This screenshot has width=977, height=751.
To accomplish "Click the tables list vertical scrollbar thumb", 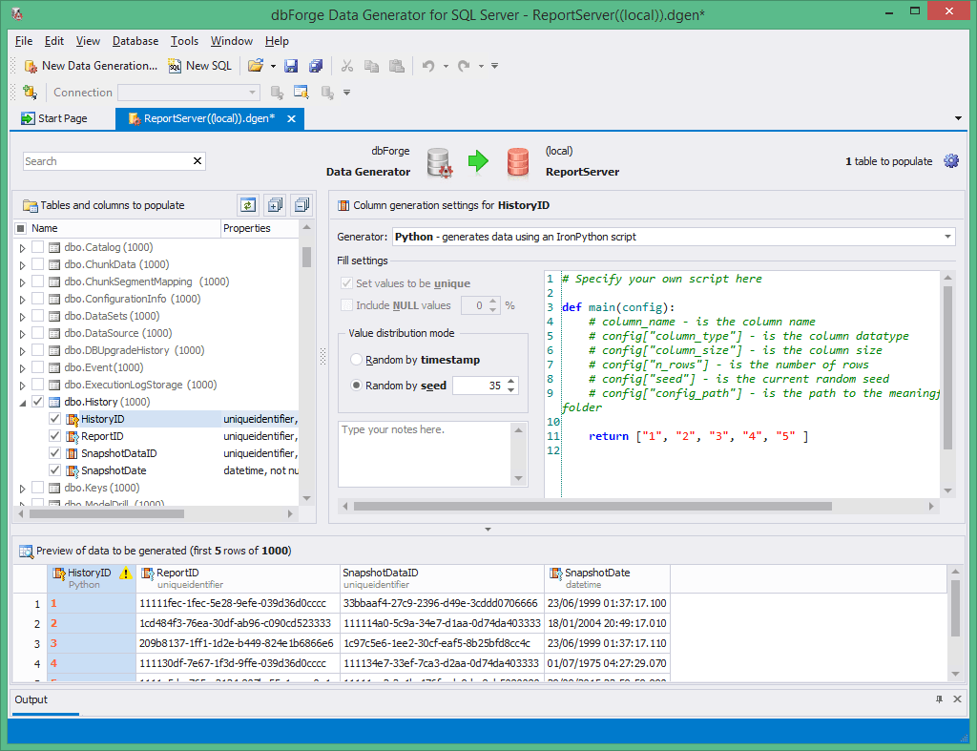I will pyautogui.click(x=306, y=256).
